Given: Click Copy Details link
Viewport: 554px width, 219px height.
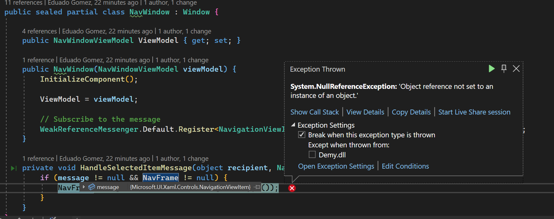Looking at the screenshot, I should click(x=411, y=112).
